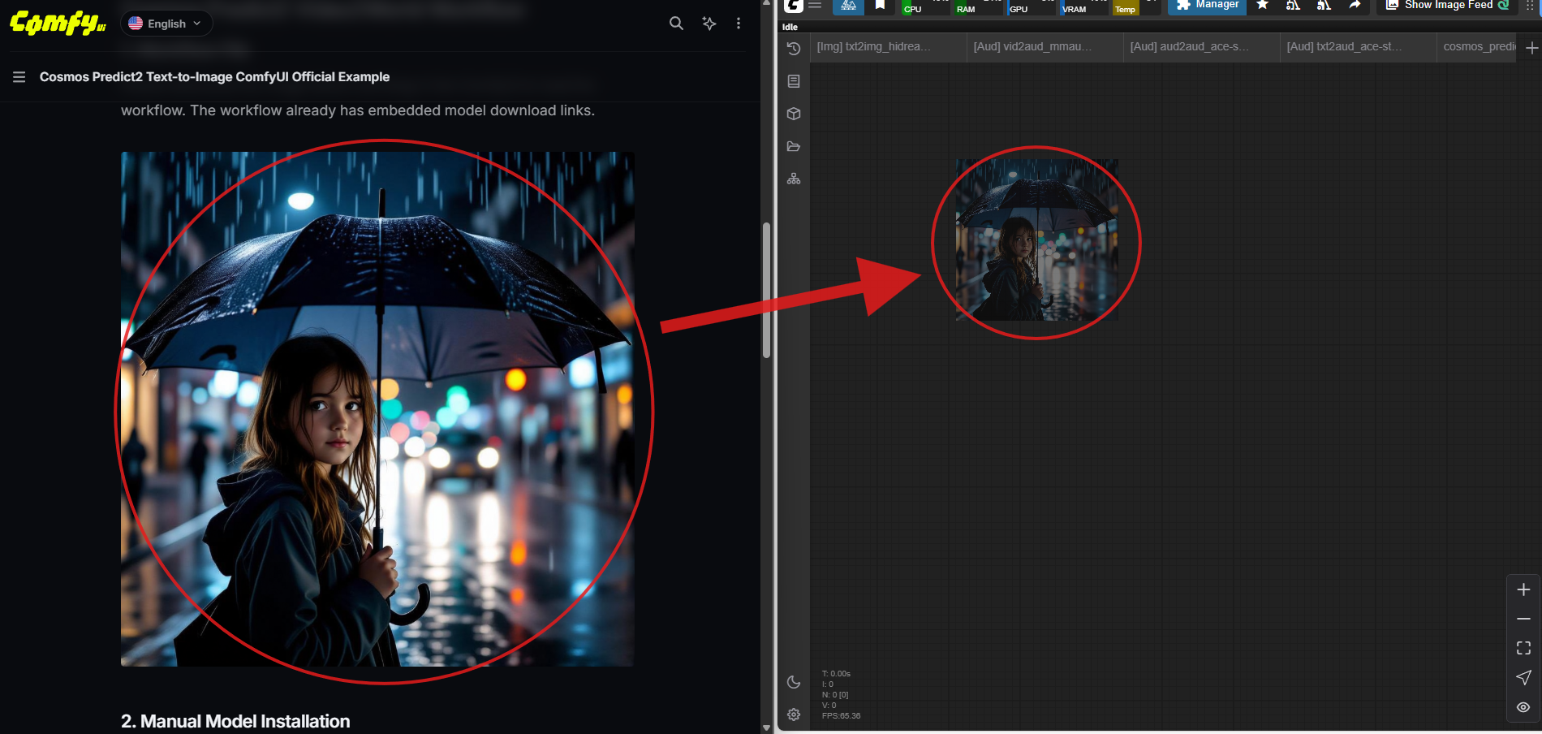Open ComfyUI settings gear icon
The height and width of the screenshot is (734, 1542).
794,715
